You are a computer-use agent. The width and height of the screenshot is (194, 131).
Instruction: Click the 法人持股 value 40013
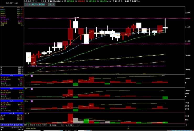tap(20, 105)
